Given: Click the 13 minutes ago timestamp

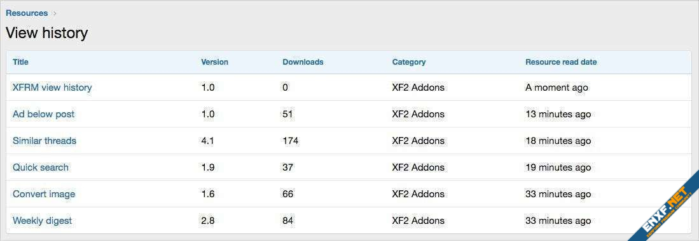Looking at the screenshot, I should point(558,114).
